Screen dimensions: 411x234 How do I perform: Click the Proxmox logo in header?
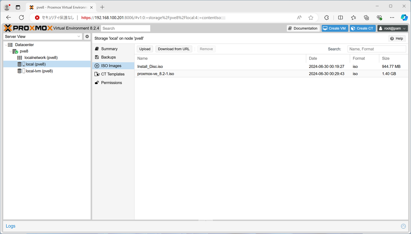coord(28,28)
